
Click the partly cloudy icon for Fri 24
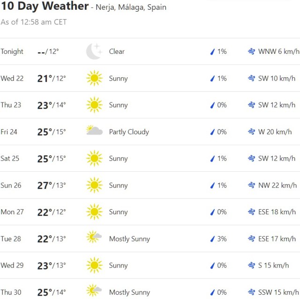94,131
